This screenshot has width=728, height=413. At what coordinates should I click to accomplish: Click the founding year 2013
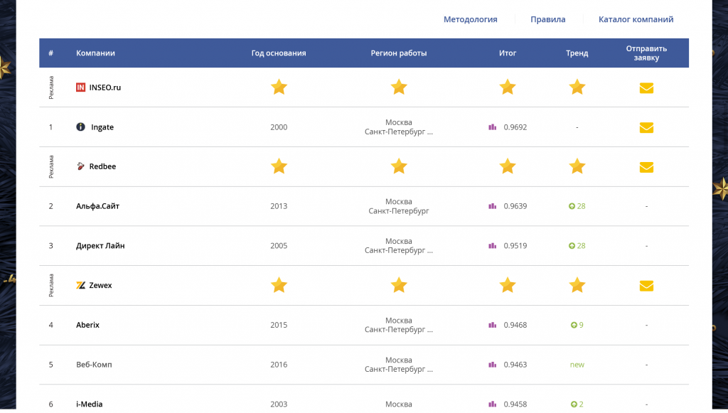pyautogui.click(x=279, y=206)
